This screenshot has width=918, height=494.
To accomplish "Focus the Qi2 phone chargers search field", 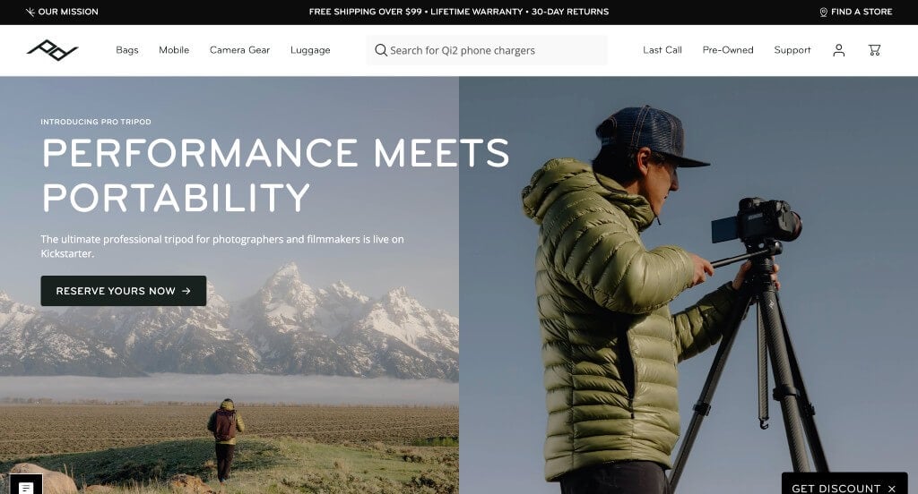I will click(487, 50).
